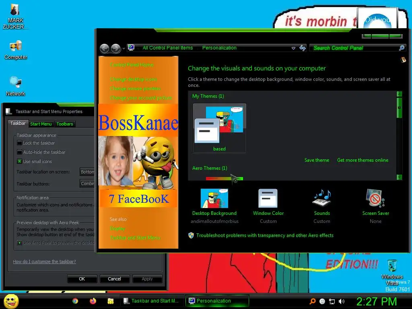Select the 'based' theme thumbnail
412x309 pixels.
[219, 128]
